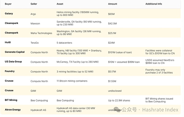Select the Galaxy buyer cell
The height and width of the screenshot is (117, 184).
click(x=9, y=13)
